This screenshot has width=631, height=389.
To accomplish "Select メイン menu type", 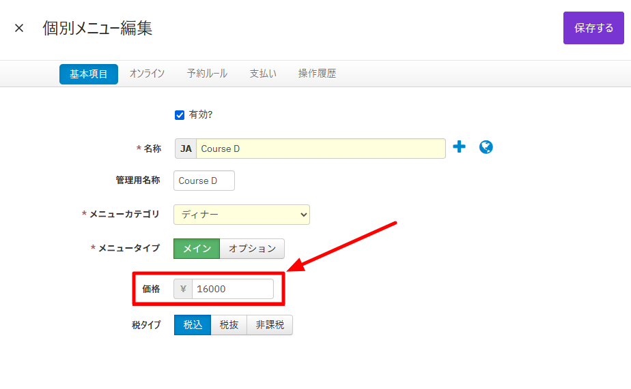I will click(x=197, y=249).
